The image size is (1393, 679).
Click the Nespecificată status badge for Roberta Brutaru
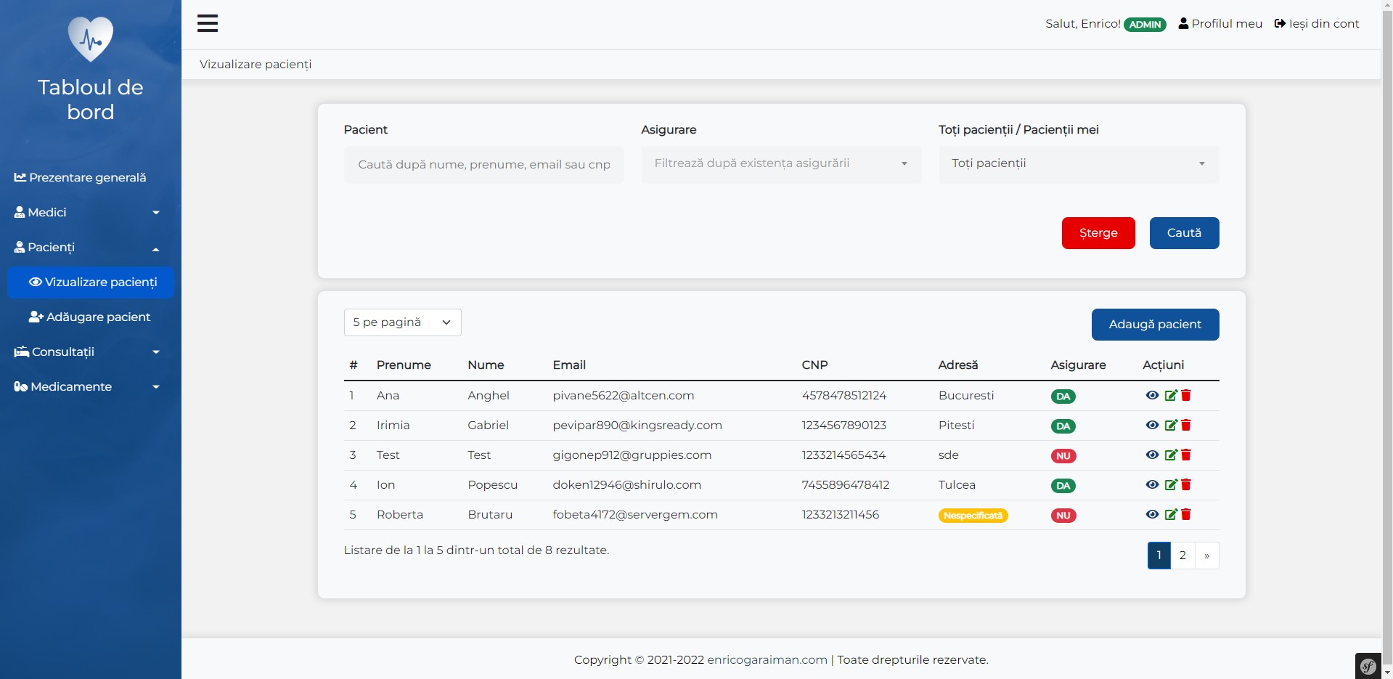coord(973,516)
